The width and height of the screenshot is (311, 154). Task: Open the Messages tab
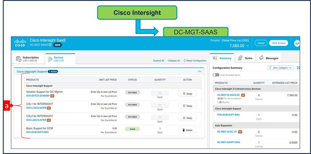click(268, 58)
